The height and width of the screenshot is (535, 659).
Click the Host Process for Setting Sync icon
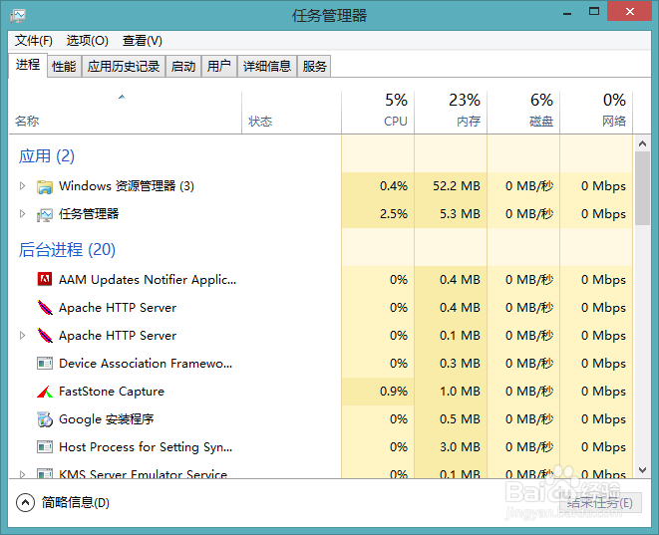tap(45, 447)
